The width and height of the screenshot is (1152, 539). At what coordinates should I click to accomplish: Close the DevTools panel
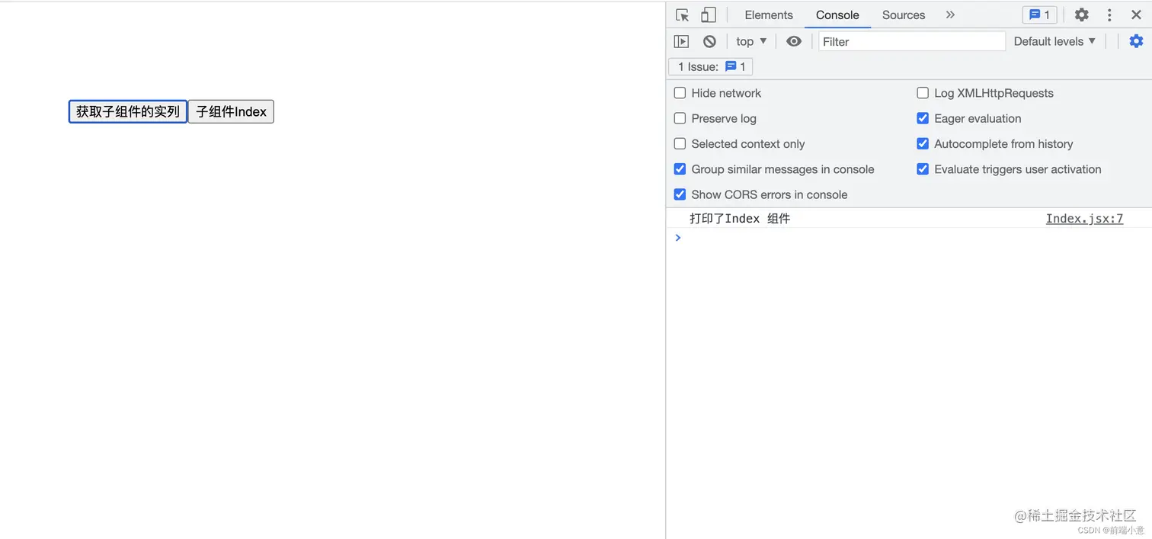tap(1136, 15)
